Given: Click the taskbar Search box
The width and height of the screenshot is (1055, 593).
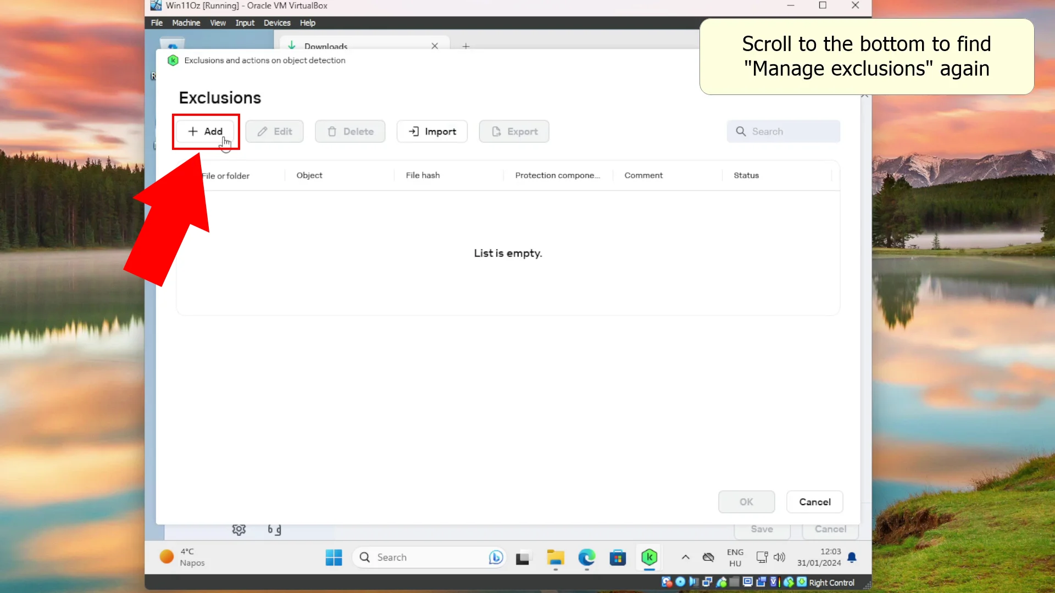Looking at the screenshot, I should click(x=429, y=557).
